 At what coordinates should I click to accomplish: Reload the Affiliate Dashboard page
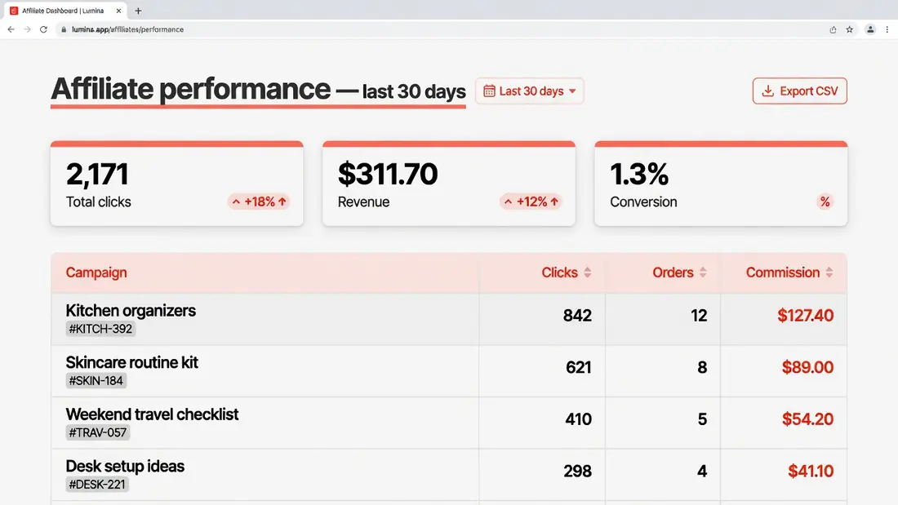[x=43, y=29]
